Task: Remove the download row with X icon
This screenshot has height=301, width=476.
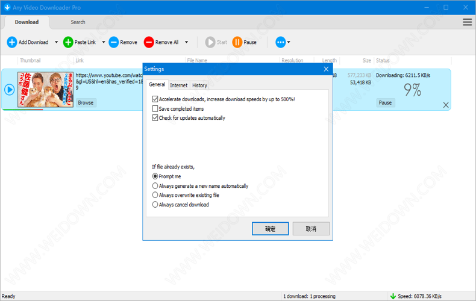Action: (446, 105)
